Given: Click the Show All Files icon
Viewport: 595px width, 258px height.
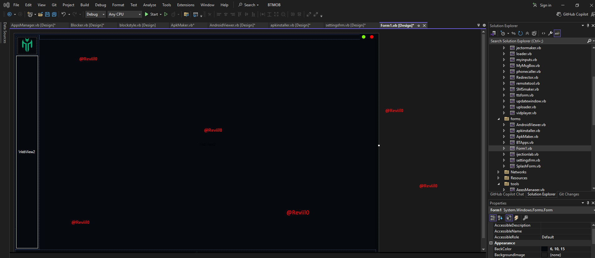Looking at the screenshot, I should (534, 33).
